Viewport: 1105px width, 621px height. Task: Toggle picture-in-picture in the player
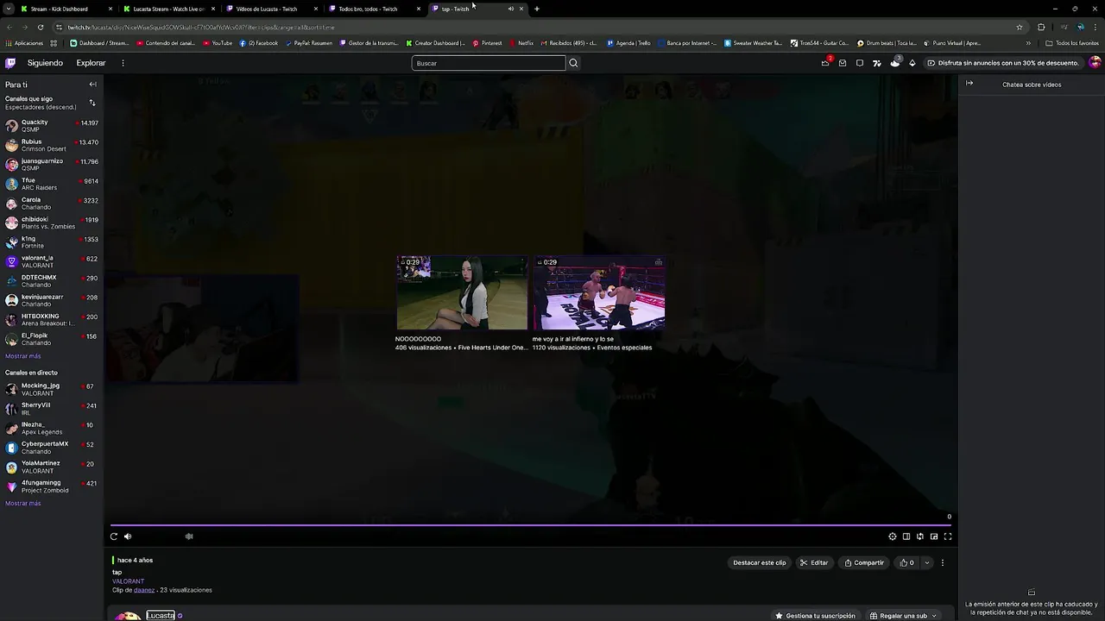coord(934,536)
